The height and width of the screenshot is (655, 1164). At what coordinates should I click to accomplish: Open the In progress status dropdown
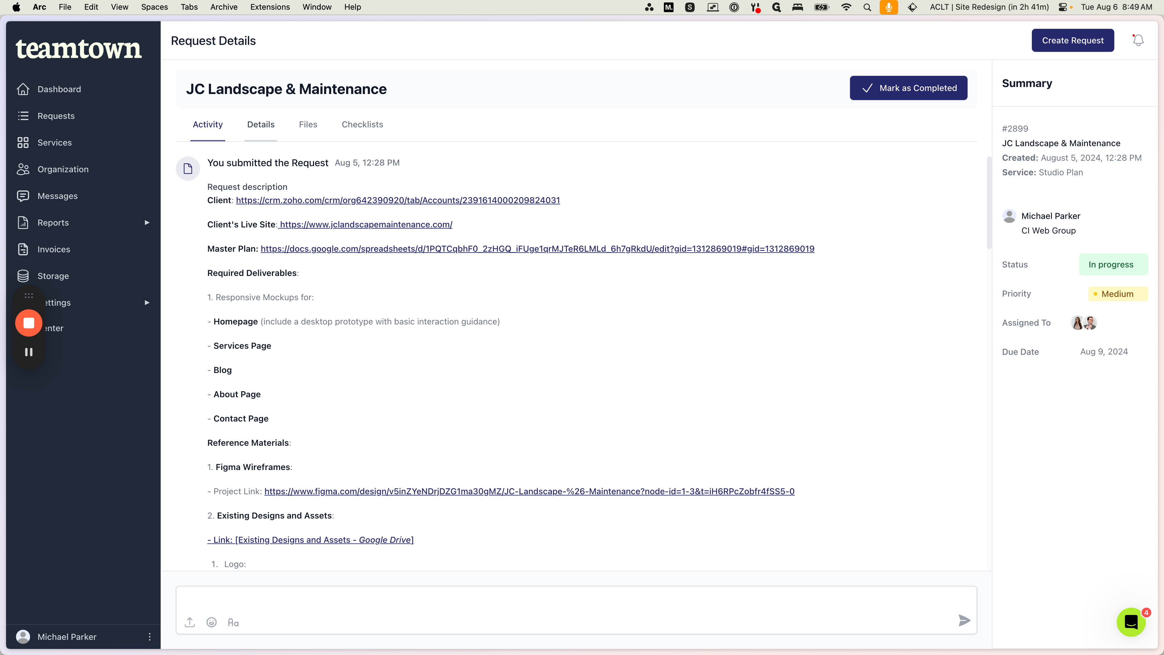[1113, 264]
